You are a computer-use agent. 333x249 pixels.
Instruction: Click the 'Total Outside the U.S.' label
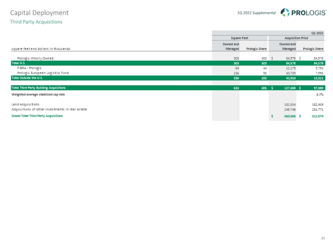(27, 78)
